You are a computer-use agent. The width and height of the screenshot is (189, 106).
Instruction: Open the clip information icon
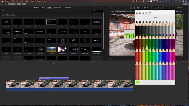coord(162,8)
